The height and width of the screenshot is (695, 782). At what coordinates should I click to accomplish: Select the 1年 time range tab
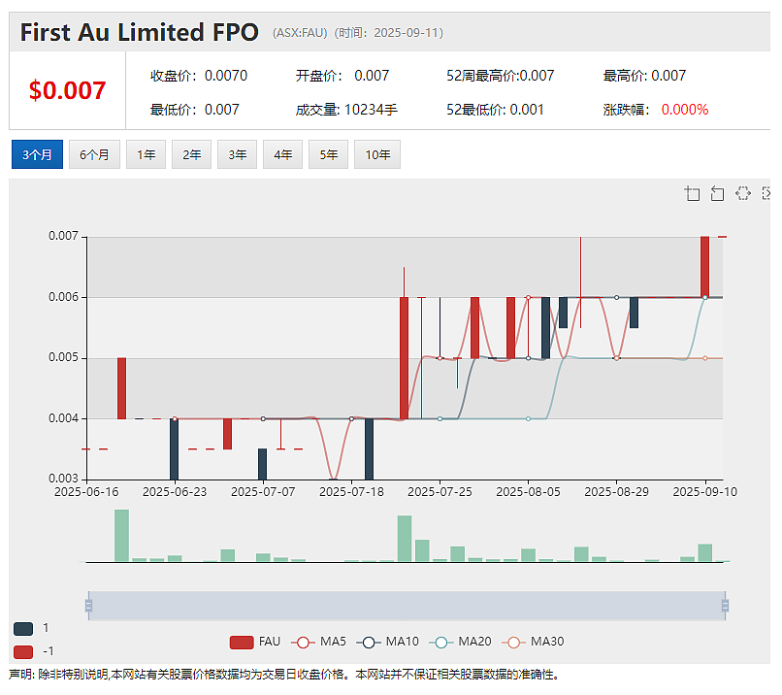coord(146,154)
